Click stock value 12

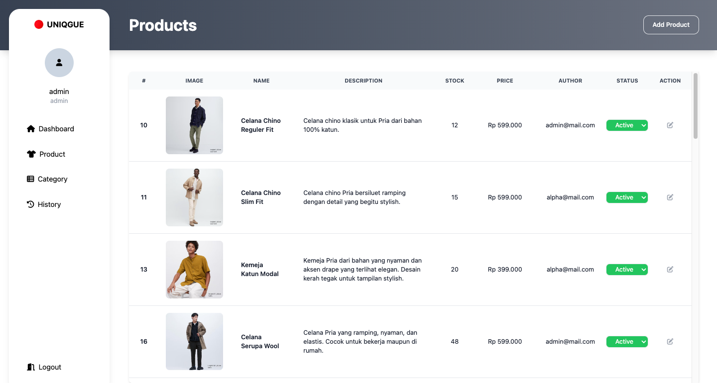pyautogui.click(x=455, y=125)
